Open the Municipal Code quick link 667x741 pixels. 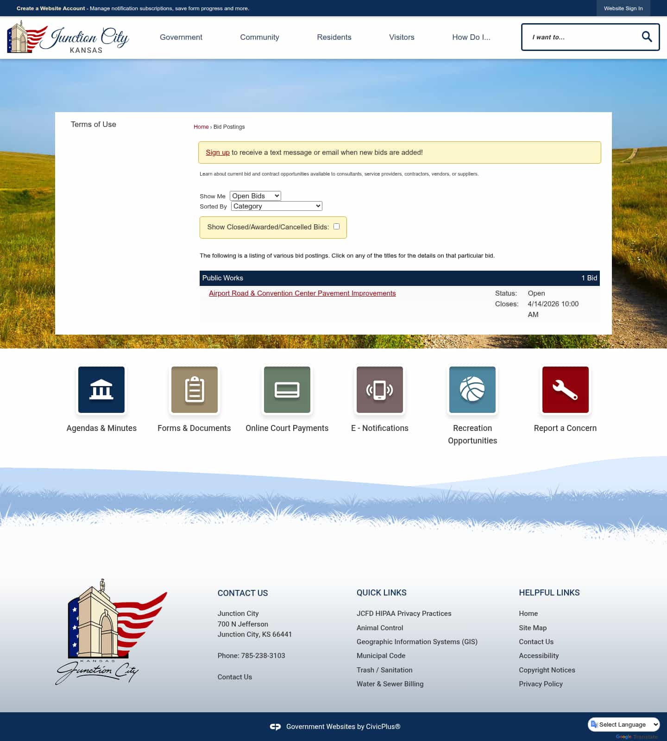[x=381, y=656]
